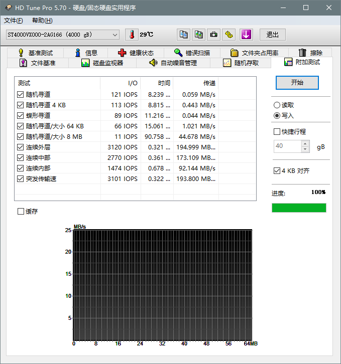341x364 pixels.
Task: Open the 自动噪音管理 tab
Action: click(x=173, y=63)
